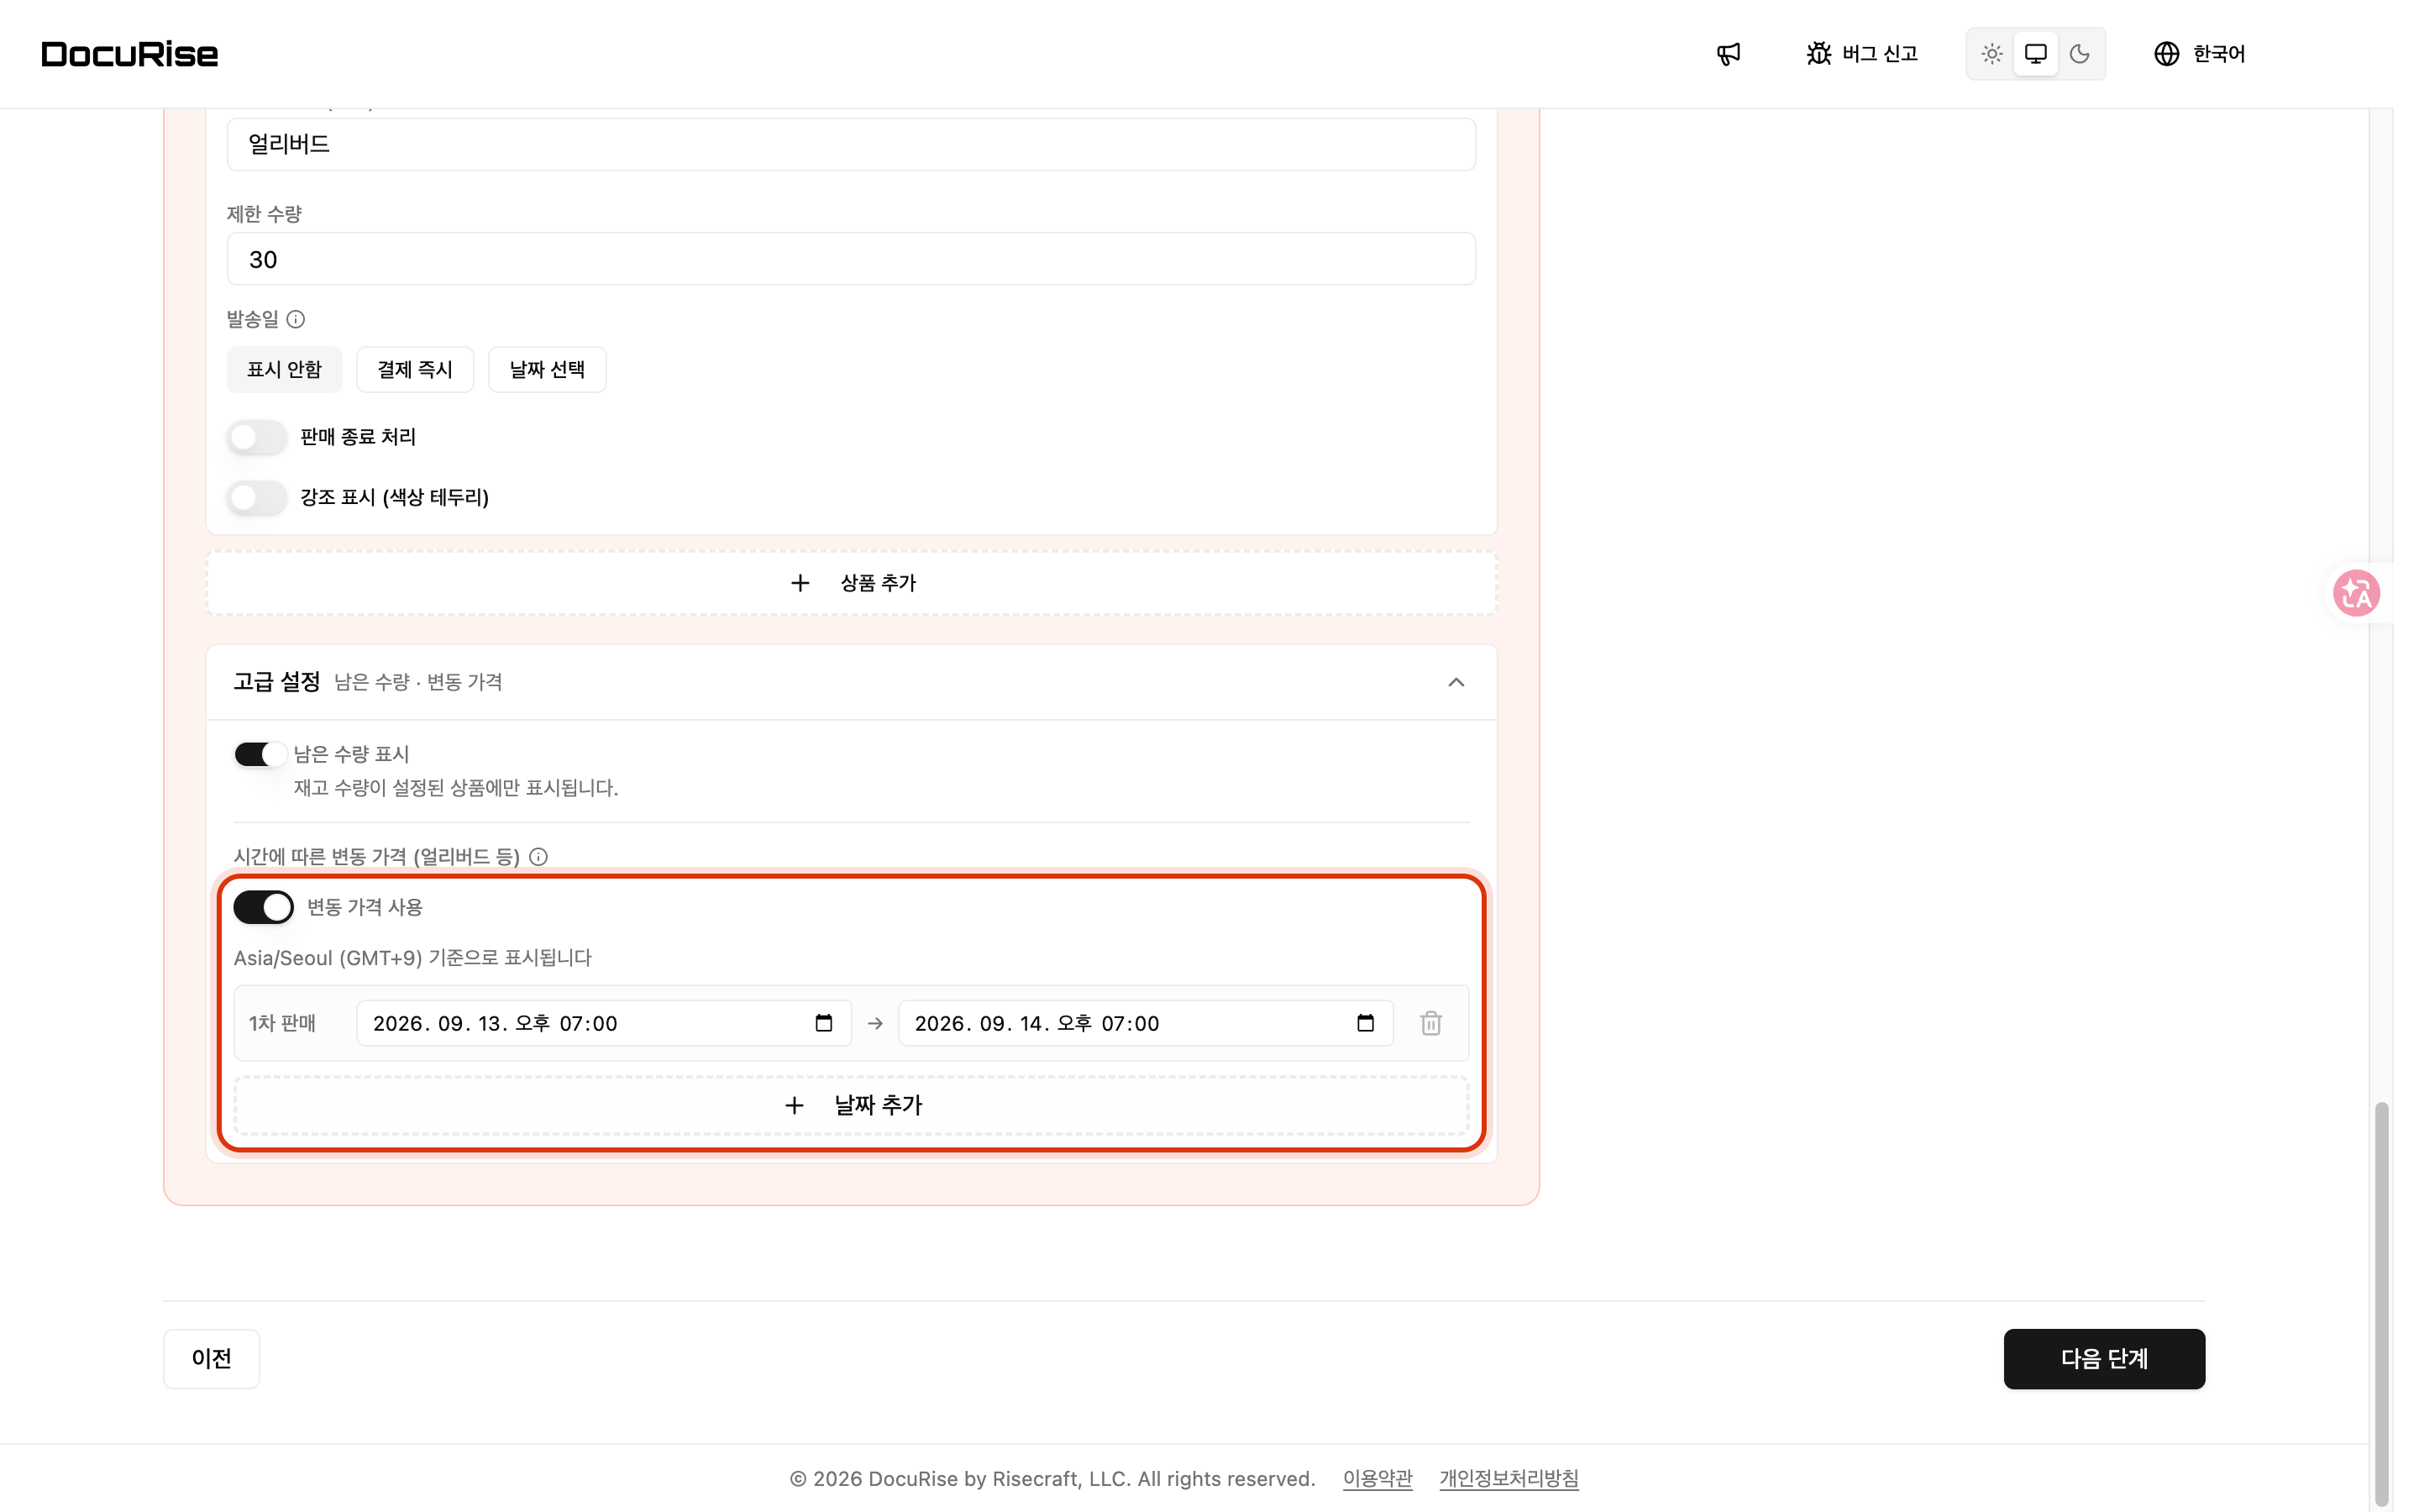Collapse 고급 설정 section chevron
This screenshot has height=1512, width=2419.
1456,682
